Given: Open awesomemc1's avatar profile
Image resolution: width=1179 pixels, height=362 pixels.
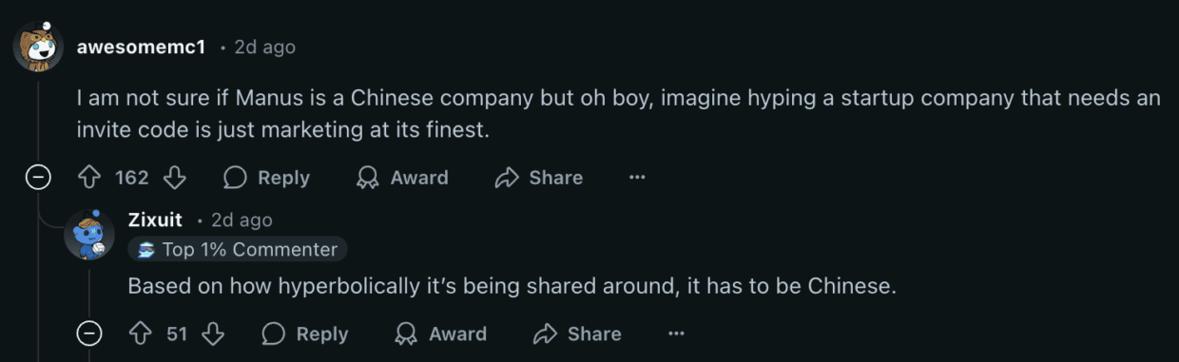Looking at the screenshot, I should [39, 47].
